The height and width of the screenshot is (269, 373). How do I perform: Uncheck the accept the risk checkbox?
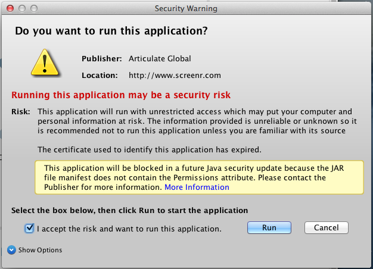coord(29,229)
